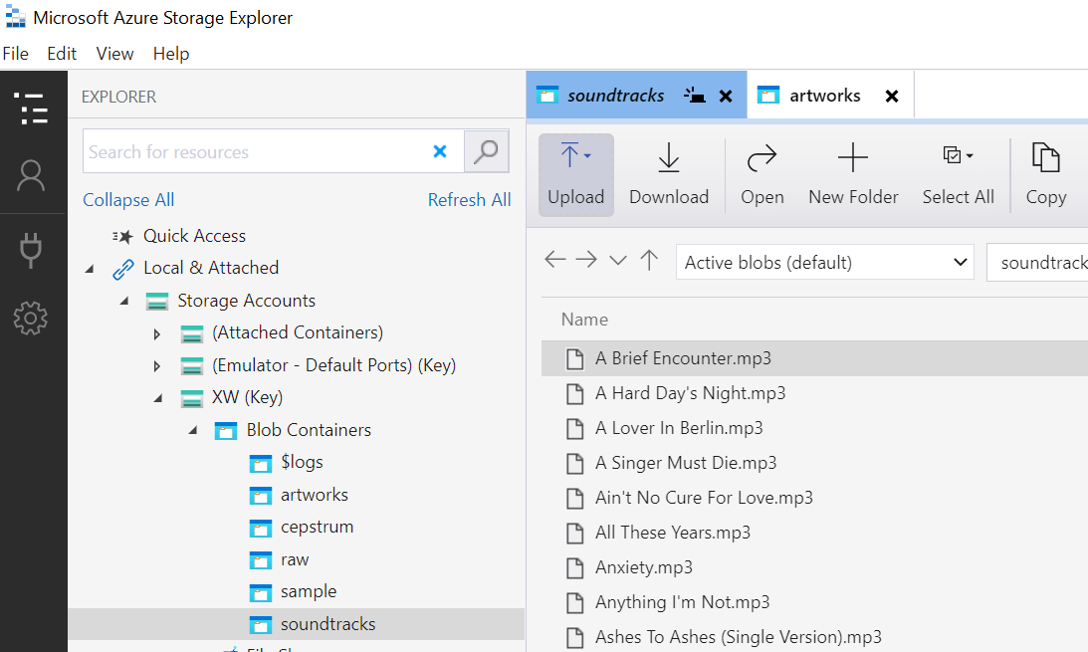Open the View menu

tap(114, 54)
